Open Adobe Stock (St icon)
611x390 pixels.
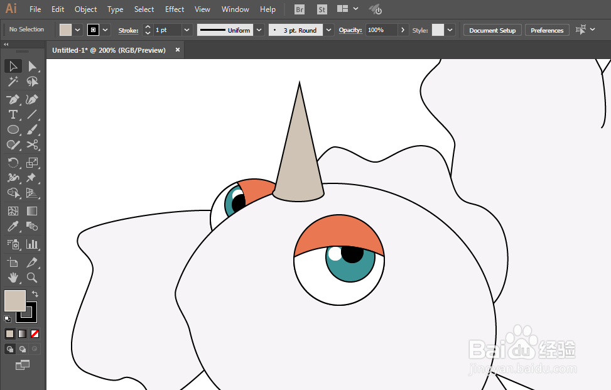322,9
